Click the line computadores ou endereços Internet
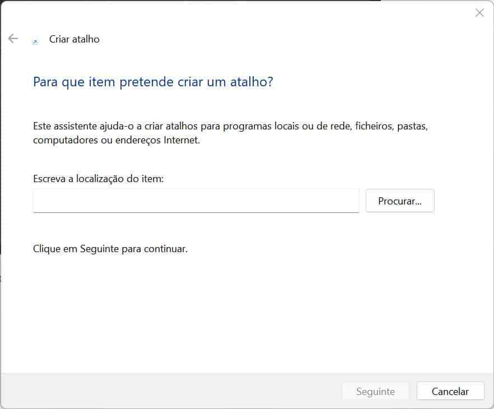Viewport: 494px width, 409px height. point(116,140)
